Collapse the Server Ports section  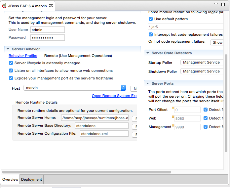[148, 83]
